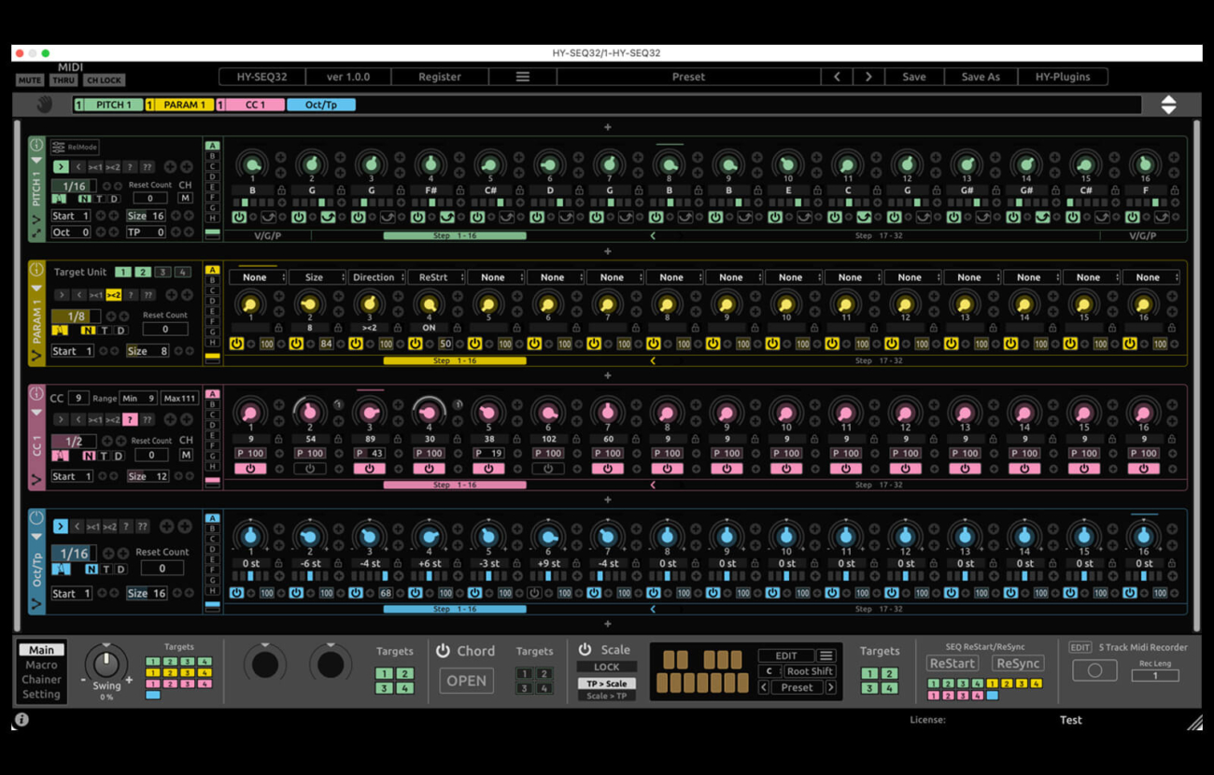This screenshot has height=775, width=1214.
Task: Click the ReStart sequencer button
Action: 952,663
